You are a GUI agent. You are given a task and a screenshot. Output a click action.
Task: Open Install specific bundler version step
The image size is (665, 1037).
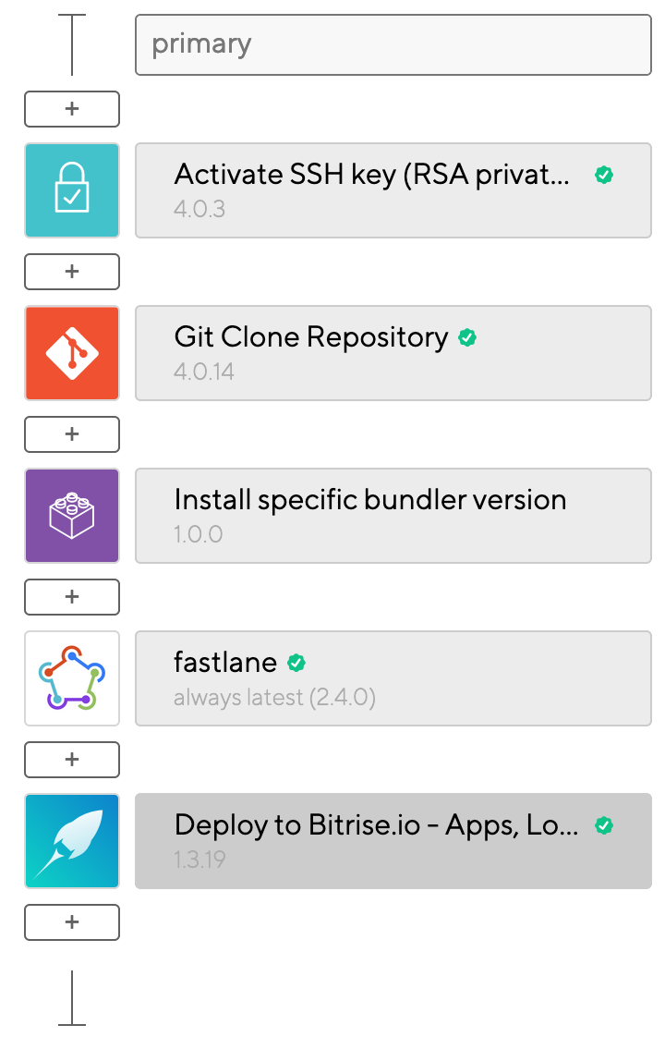pos(393,516)
